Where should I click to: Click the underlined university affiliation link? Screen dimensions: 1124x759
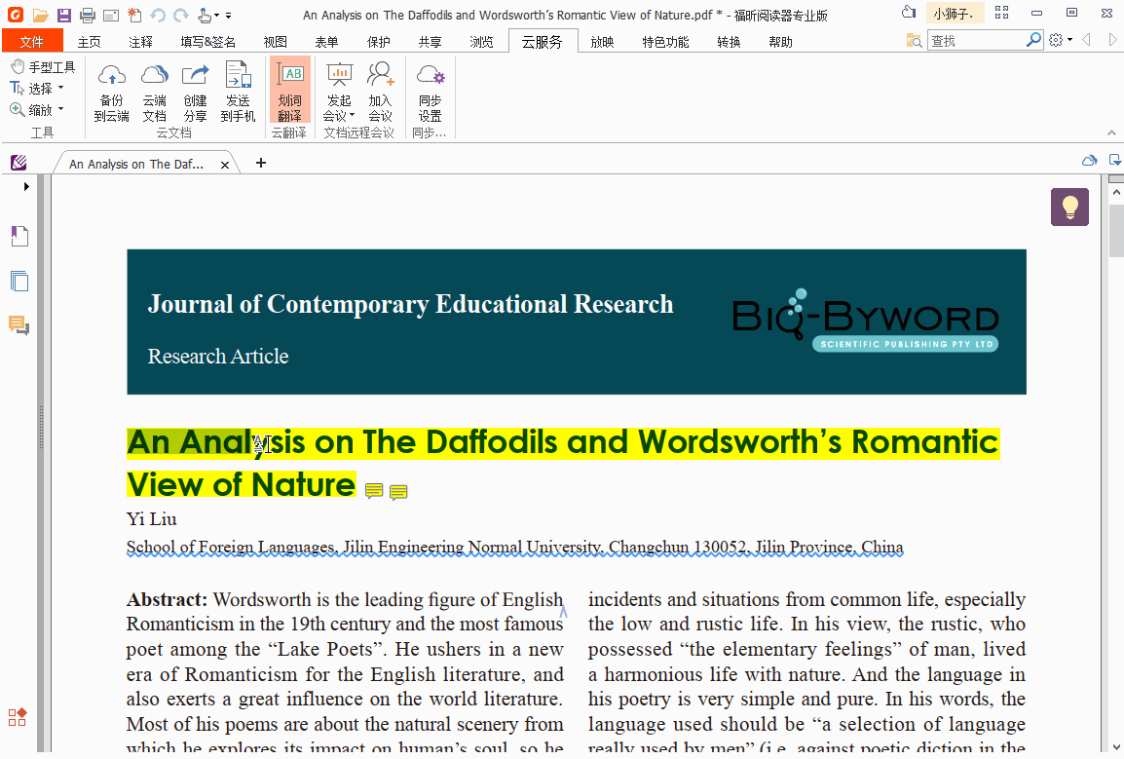click(x=513, y=547)
